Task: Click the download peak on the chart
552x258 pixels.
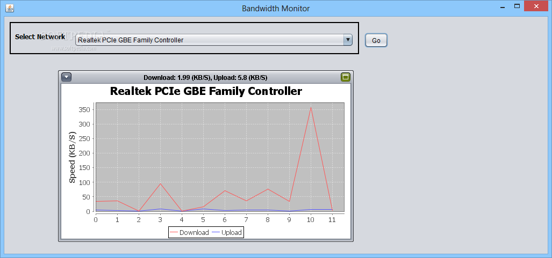Action: point(311,108)
